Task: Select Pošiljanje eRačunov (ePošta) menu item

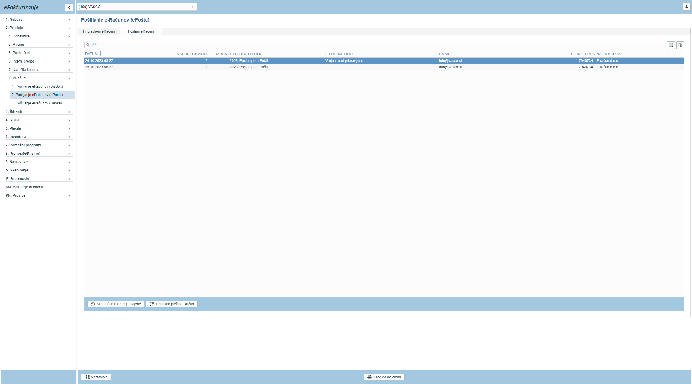Action: click(x=42, y=95)
